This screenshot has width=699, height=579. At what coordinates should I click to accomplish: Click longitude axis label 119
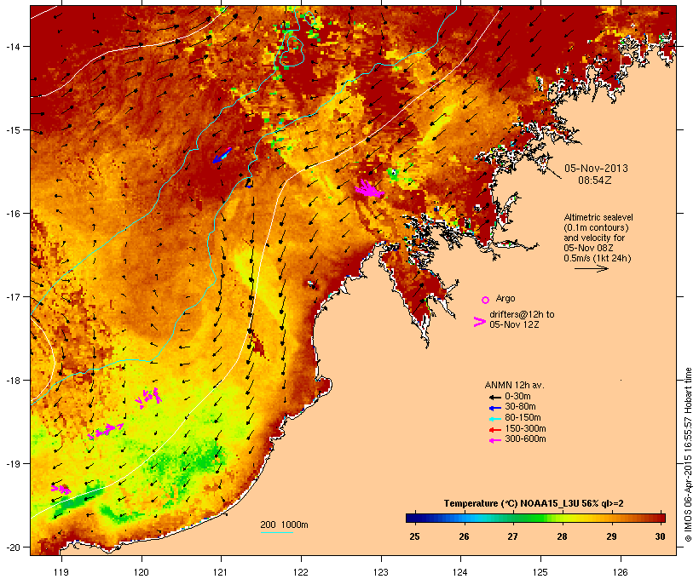61,572
